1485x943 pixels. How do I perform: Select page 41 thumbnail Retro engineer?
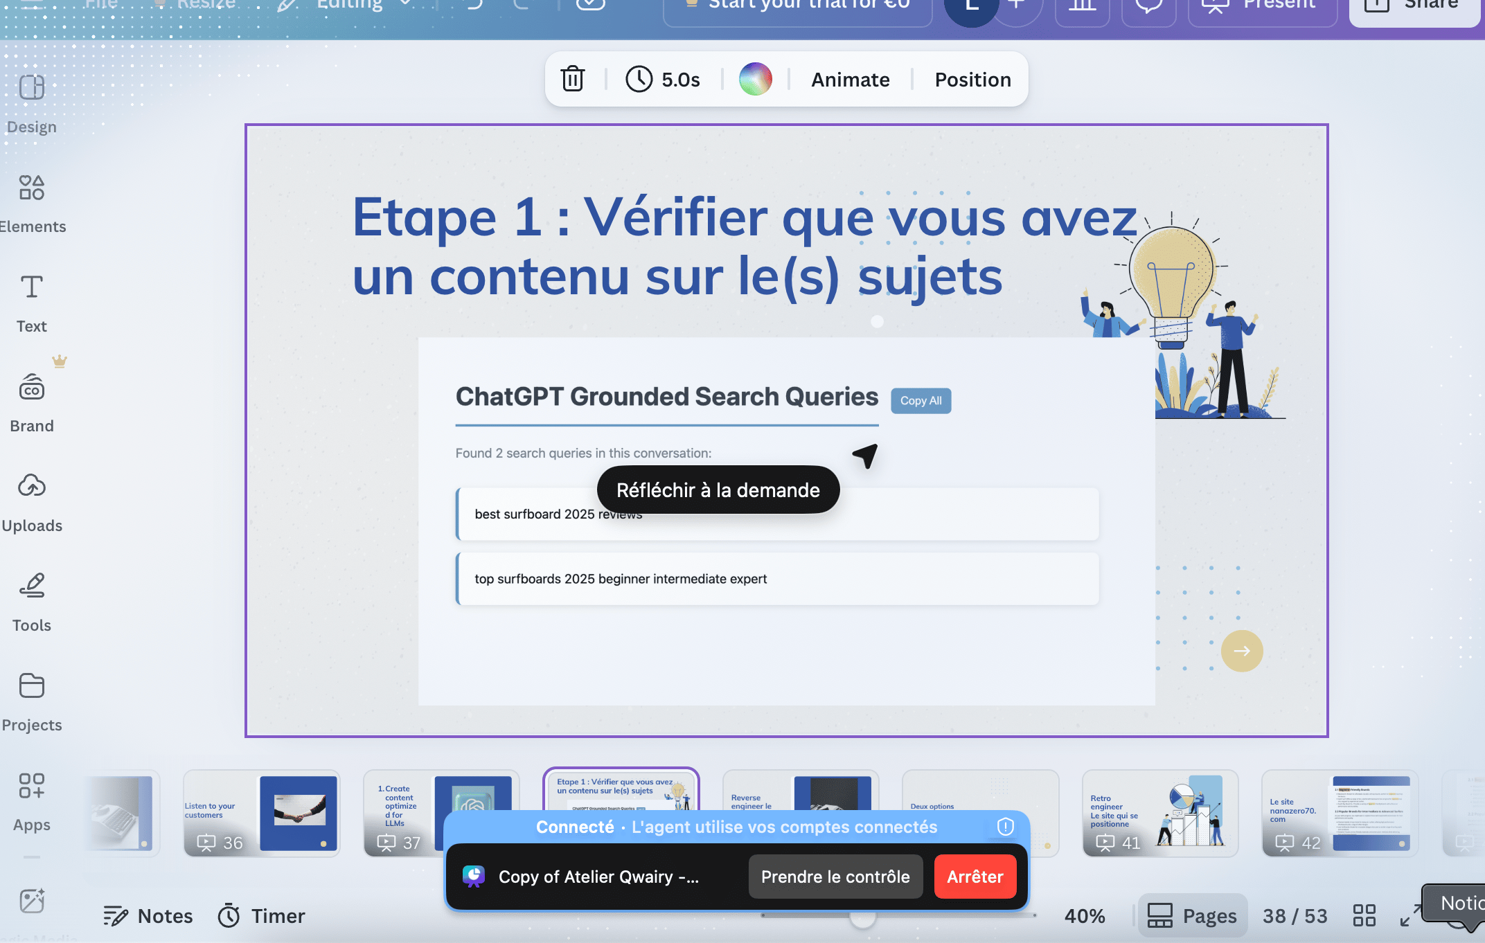click(1159, 813)
